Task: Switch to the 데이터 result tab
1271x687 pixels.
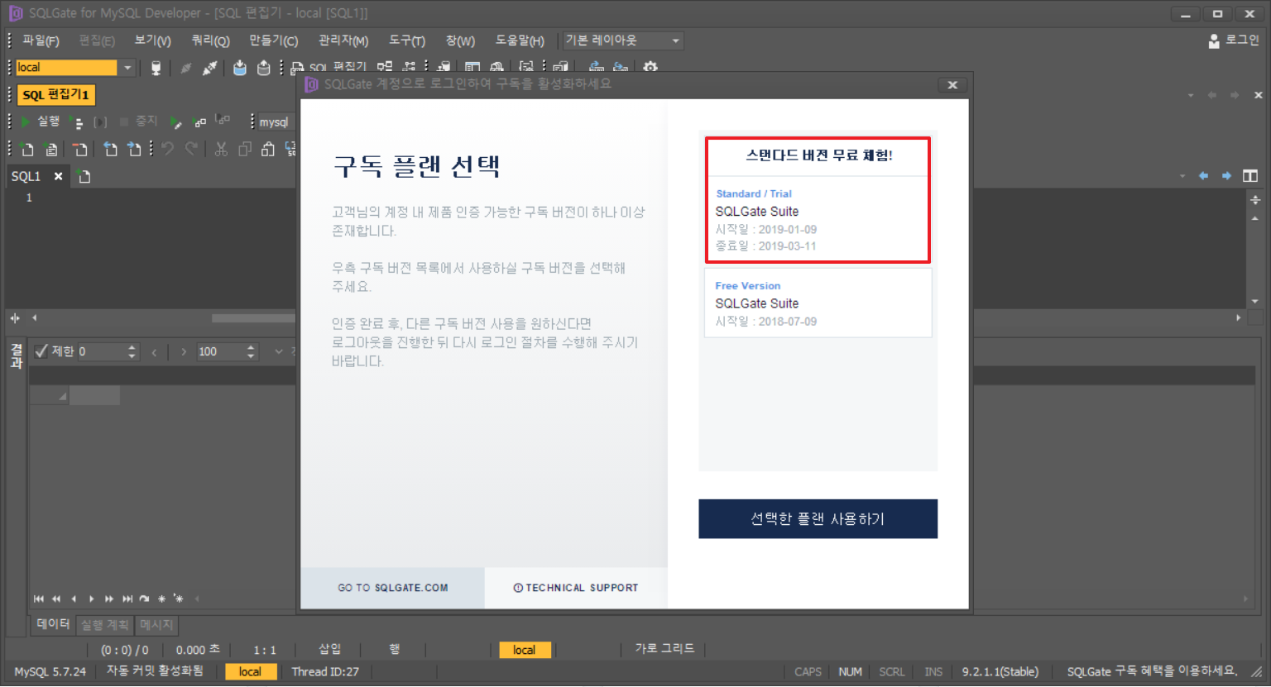Action: coord(54,624)
